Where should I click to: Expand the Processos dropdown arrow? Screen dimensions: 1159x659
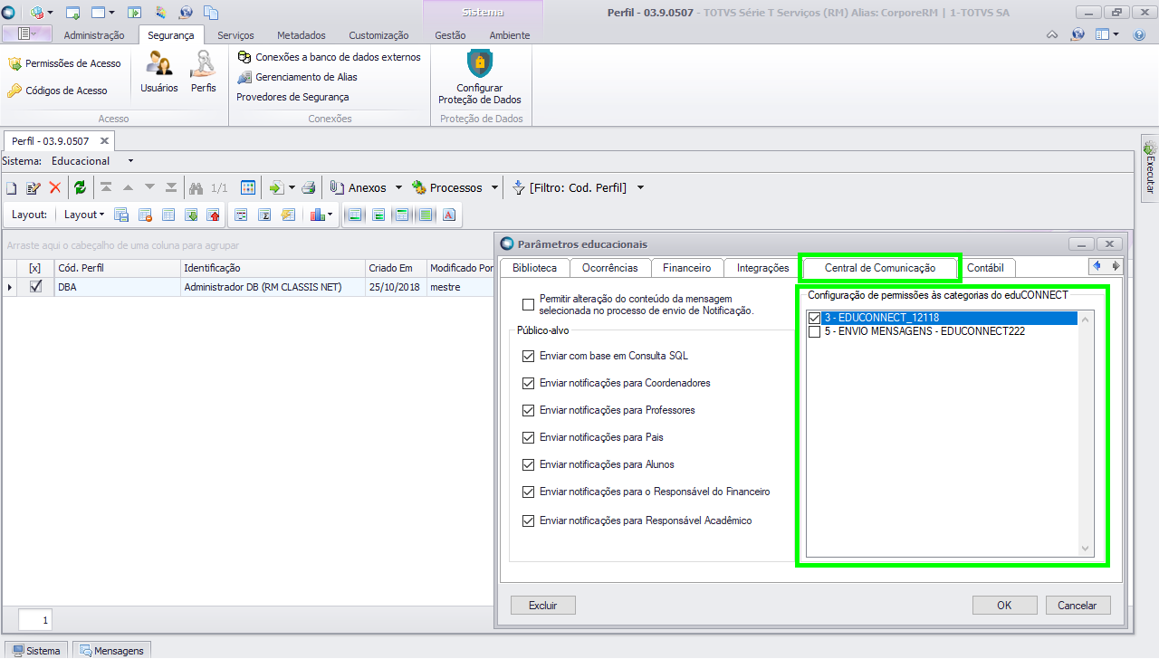tap(494, 188)
